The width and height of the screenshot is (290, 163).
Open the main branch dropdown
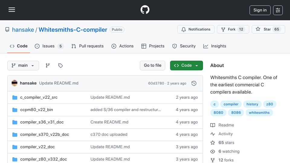point(23,66)
